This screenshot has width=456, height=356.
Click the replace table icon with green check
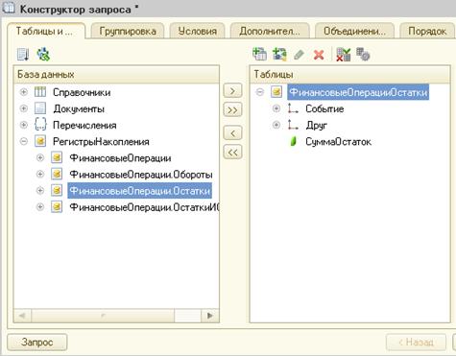pyautogui.click(x=344, y=55)
